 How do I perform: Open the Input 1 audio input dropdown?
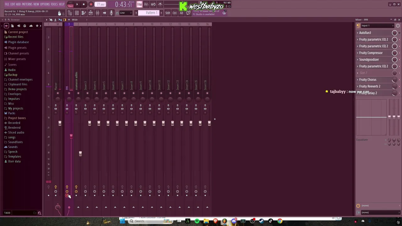coord(377,26)
